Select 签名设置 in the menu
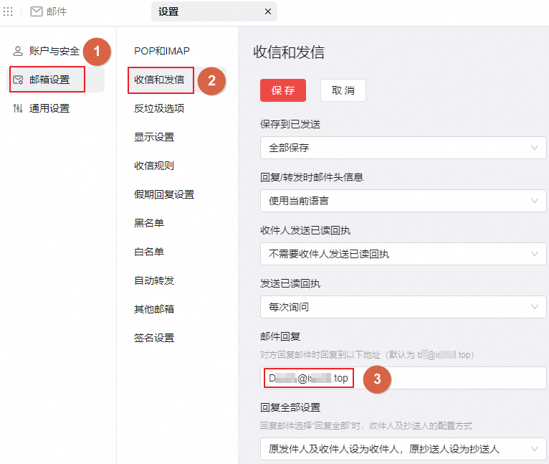Image resolution: width=549 pixels, height=464 pixels. [154, 338]
